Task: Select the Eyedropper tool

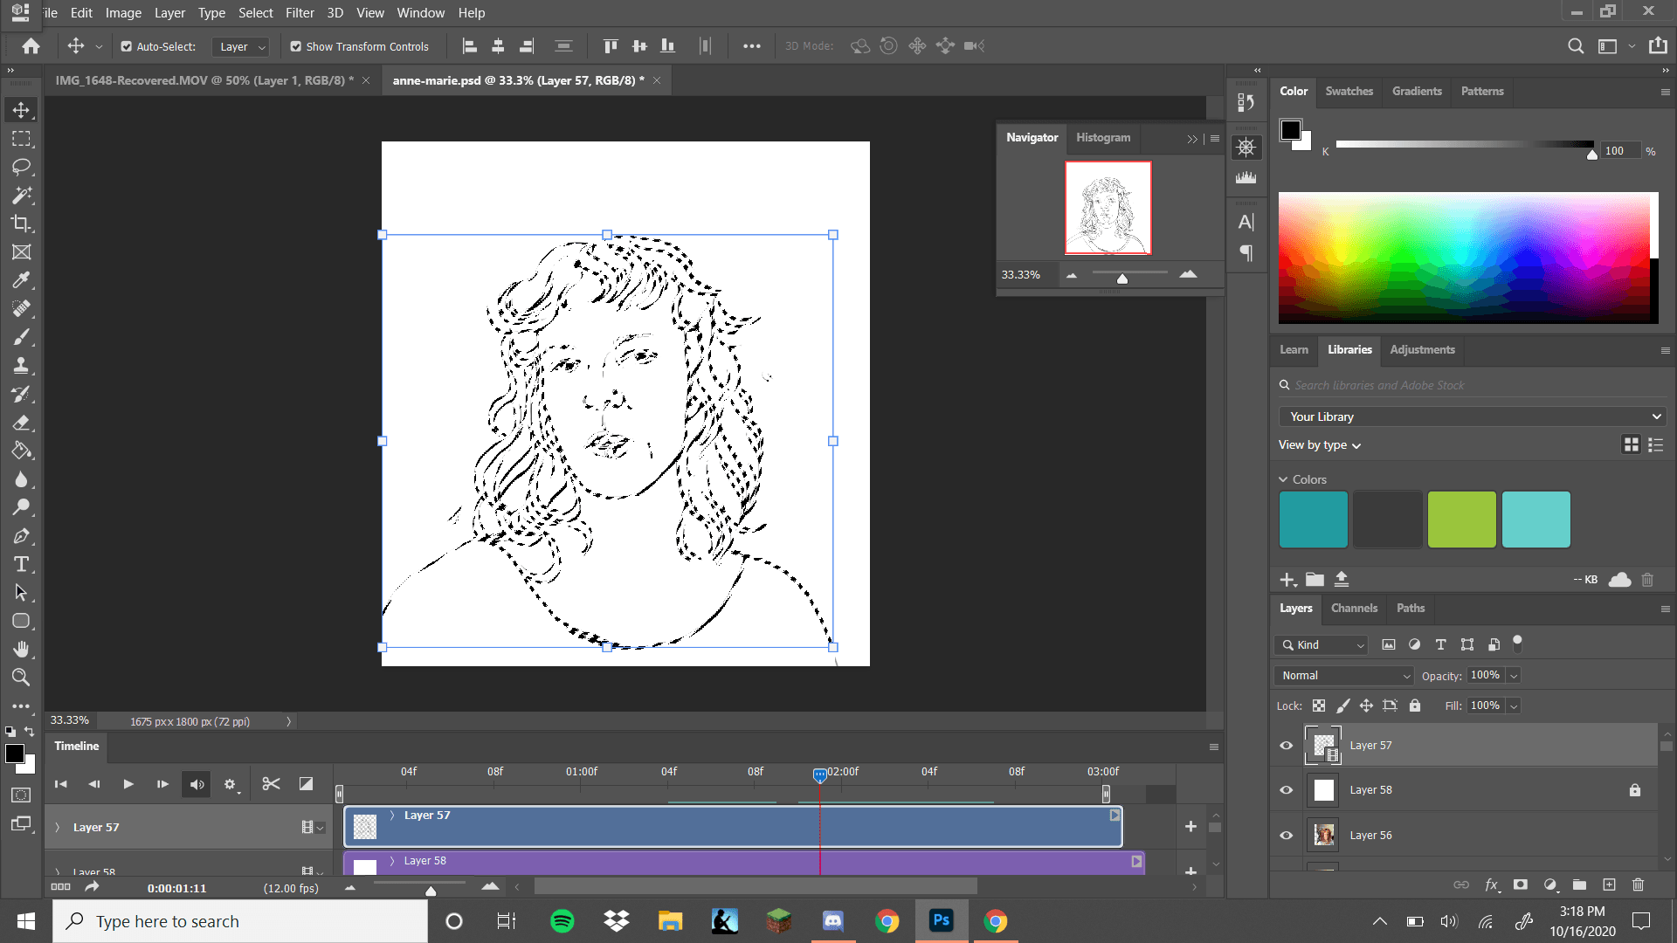Action: (x=21, y=280)
